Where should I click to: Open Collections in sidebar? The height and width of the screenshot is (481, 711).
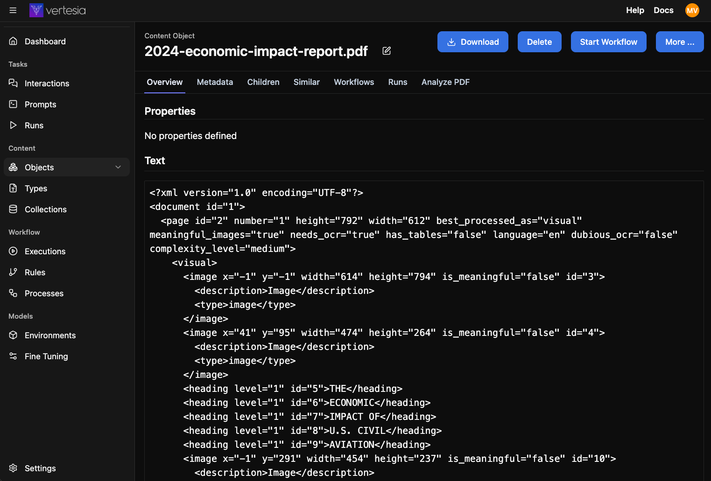click(x=67, y=209)
